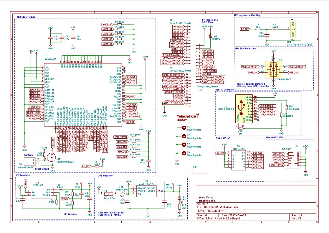329x233 pixels.
Task: Select the L3 10nH inductor symbol
Action: (275, 29)
